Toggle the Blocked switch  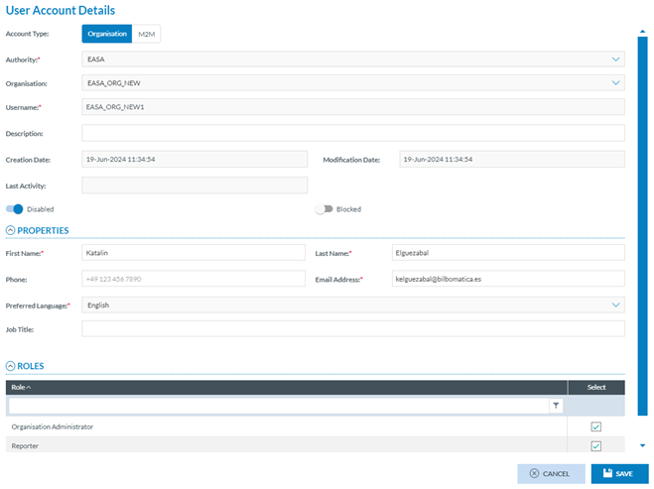tap(324, 209)
